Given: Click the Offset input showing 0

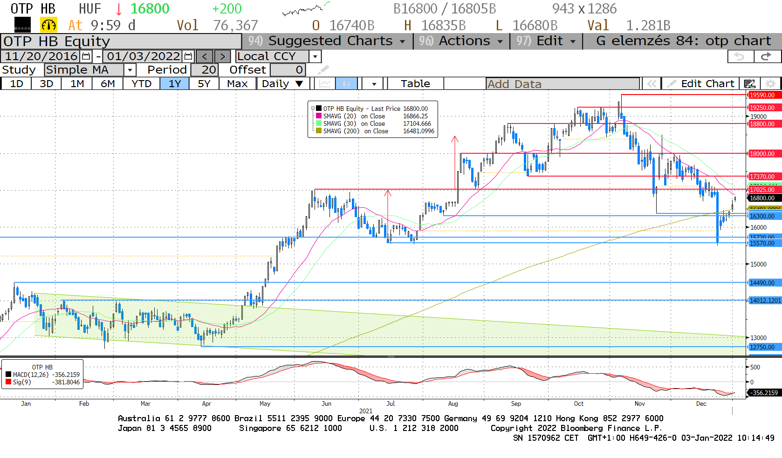Looking at the screenshot, I should pos(288,70).
